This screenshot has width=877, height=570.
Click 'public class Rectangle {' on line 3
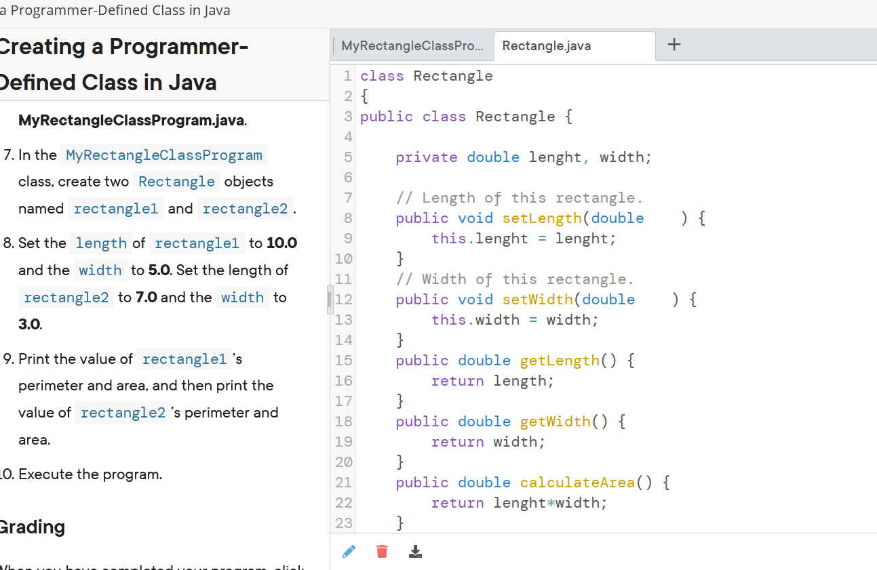[466, 117]
